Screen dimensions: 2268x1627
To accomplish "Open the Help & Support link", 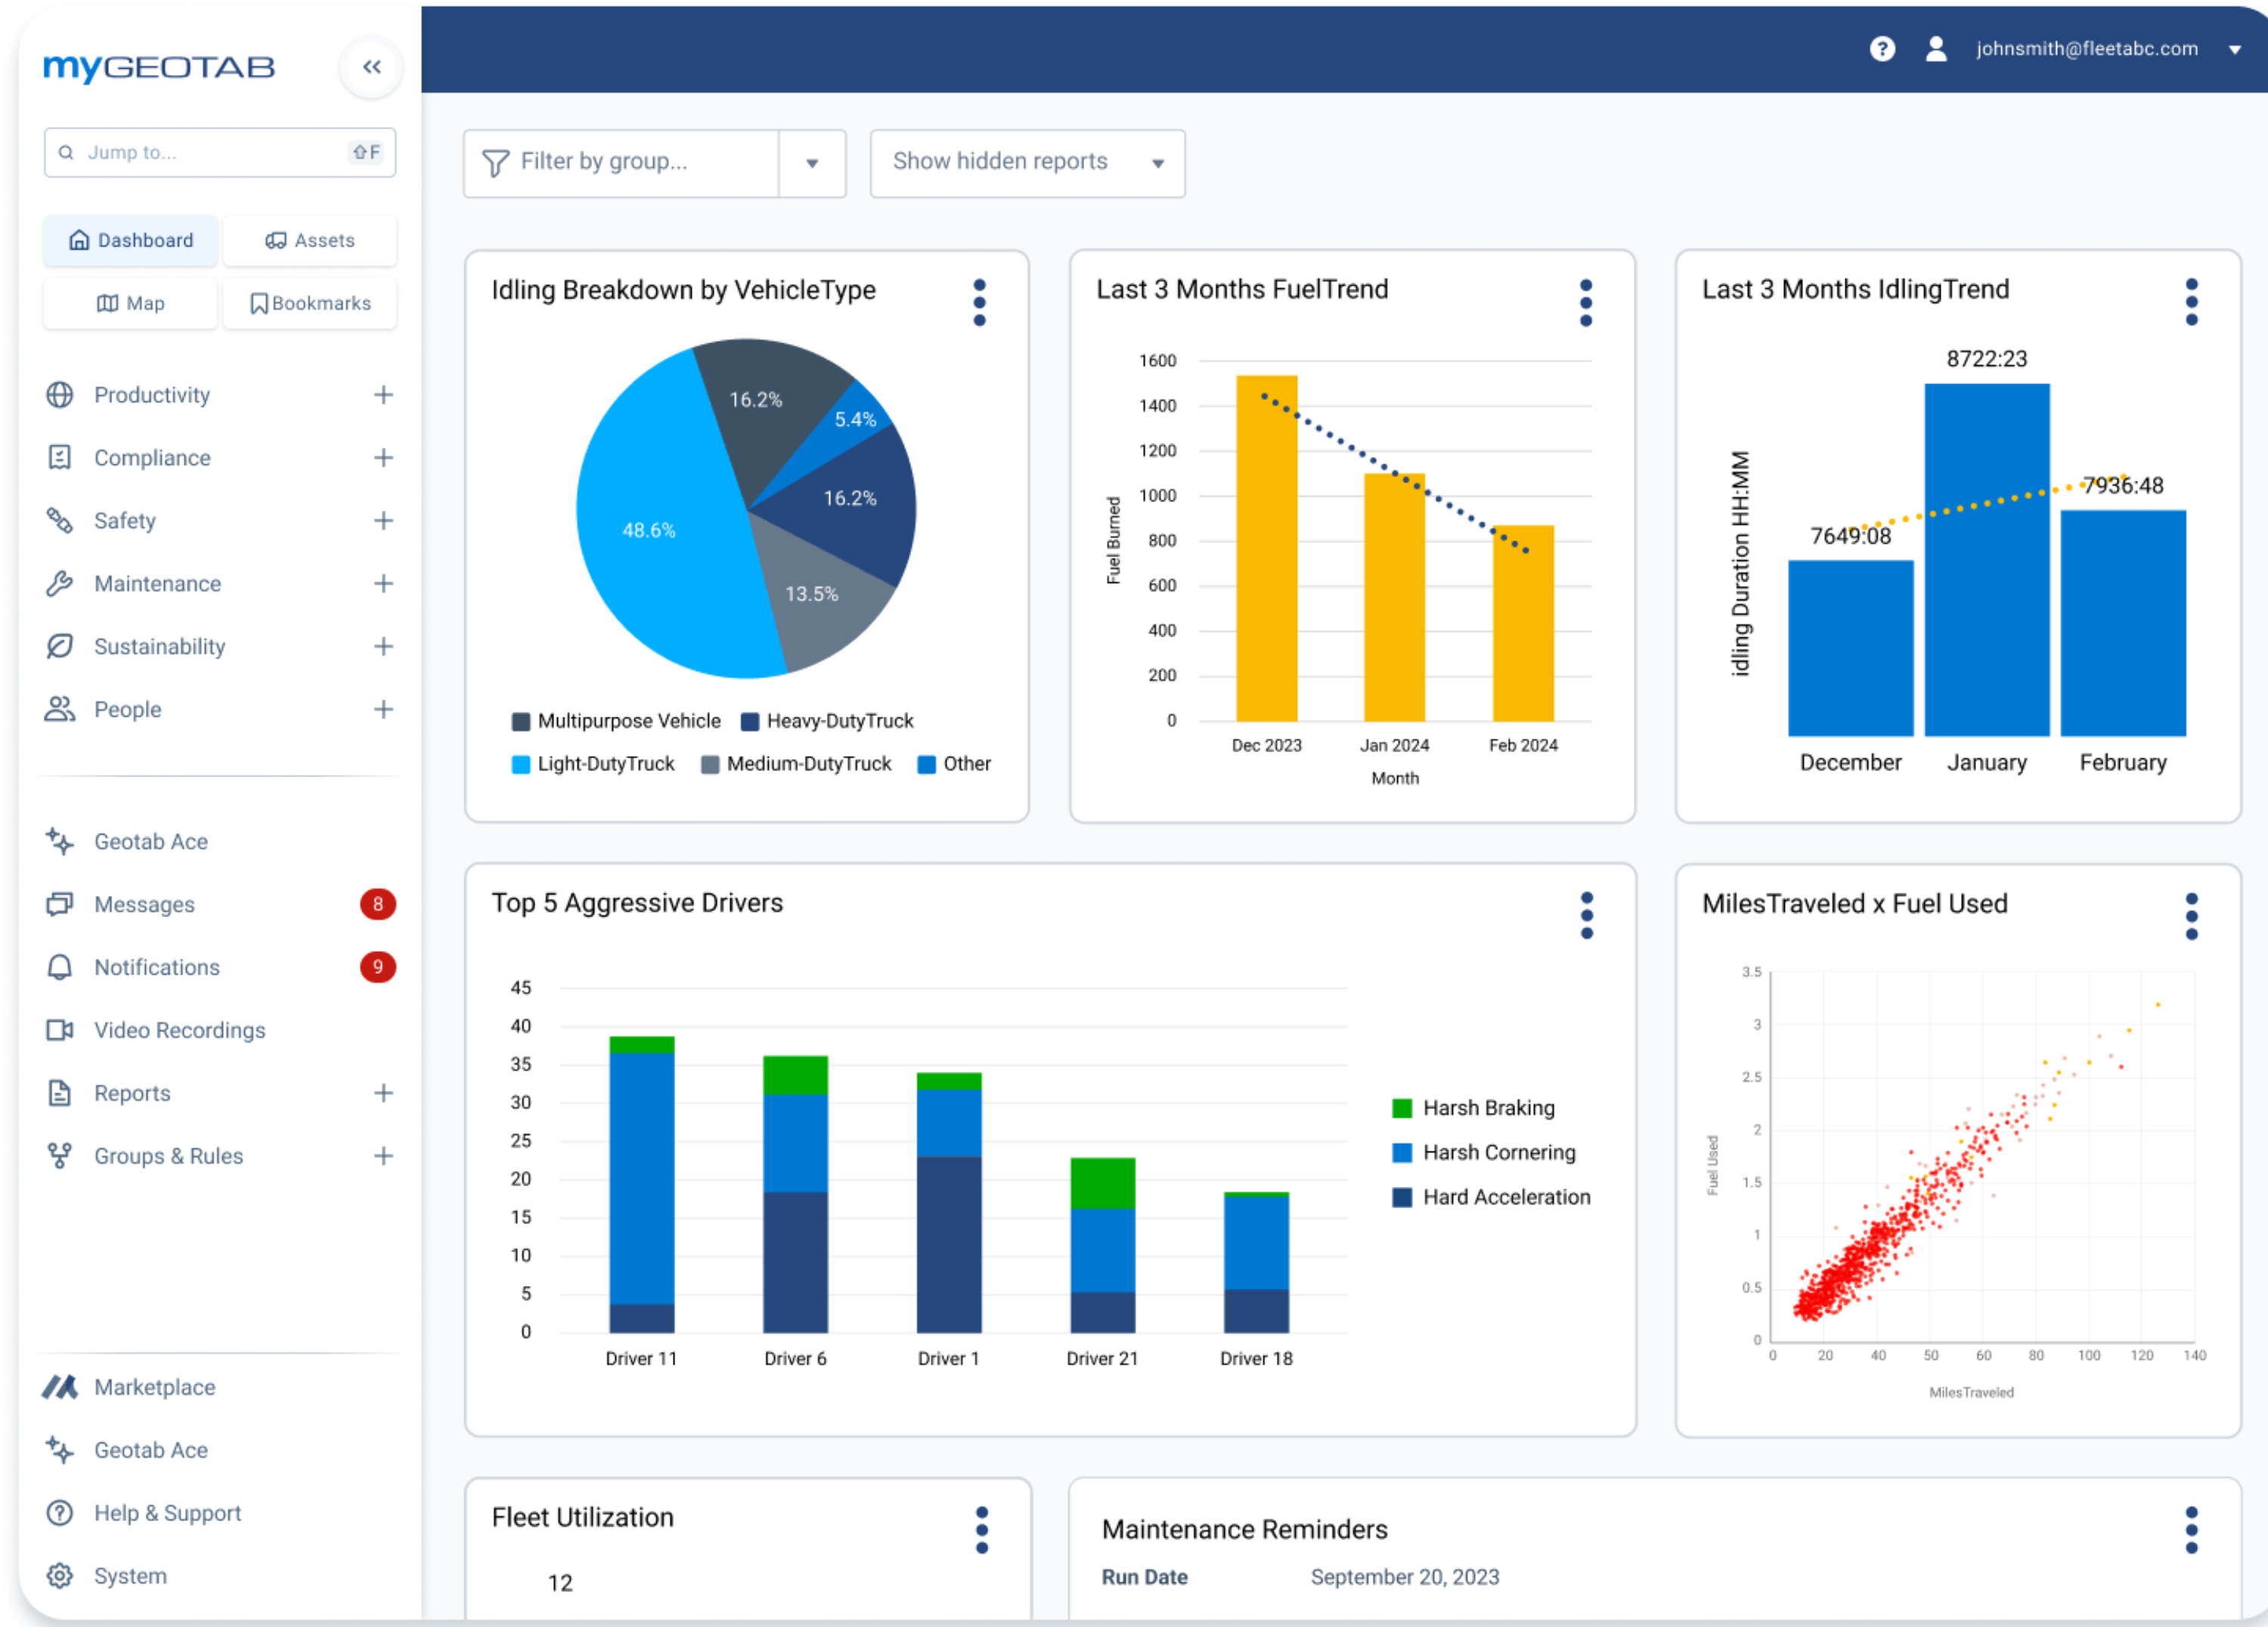I will (167, 1513).
